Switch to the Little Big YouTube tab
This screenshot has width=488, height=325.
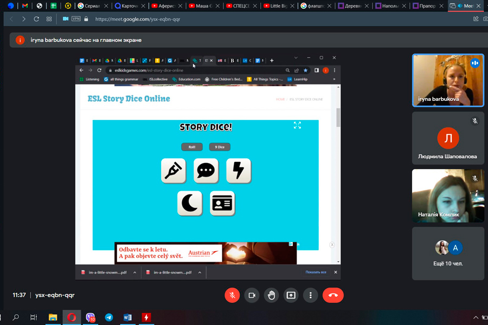[278, 6]
